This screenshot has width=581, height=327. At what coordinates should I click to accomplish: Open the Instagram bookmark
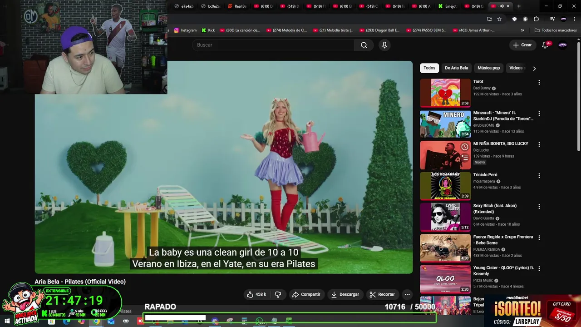tap(185, 30)
